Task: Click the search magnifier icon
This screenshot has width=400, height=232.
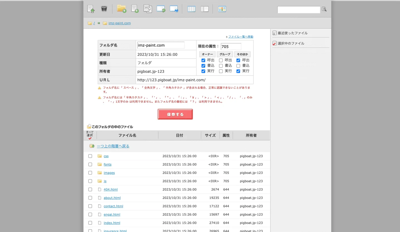Action: point(324,9)
